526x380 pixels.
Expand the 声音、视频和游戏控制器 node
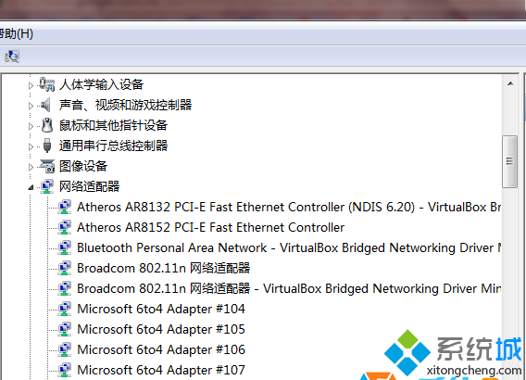[31, 106]
